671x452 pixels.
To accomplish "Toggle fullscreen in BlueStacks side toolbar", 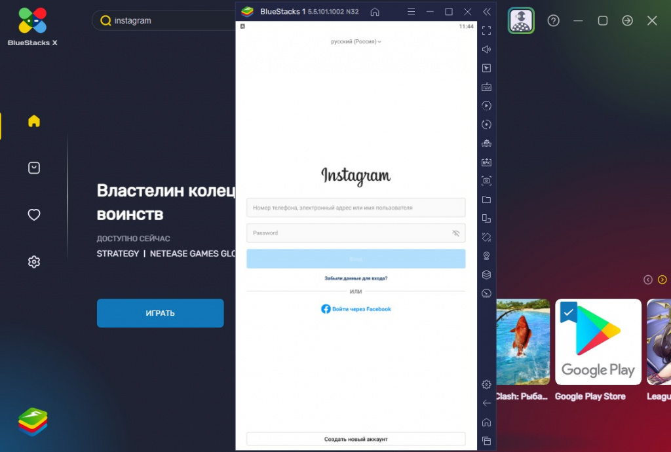I will pyautogui.click(x=487, y=30).
